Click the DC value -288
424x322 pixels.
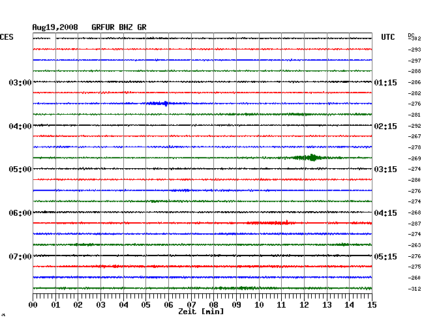[414, 71]
